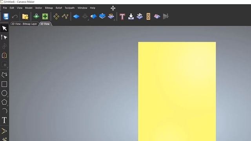Click the Save floppy disk icon
251x141 pixels.
coord(6,16)
